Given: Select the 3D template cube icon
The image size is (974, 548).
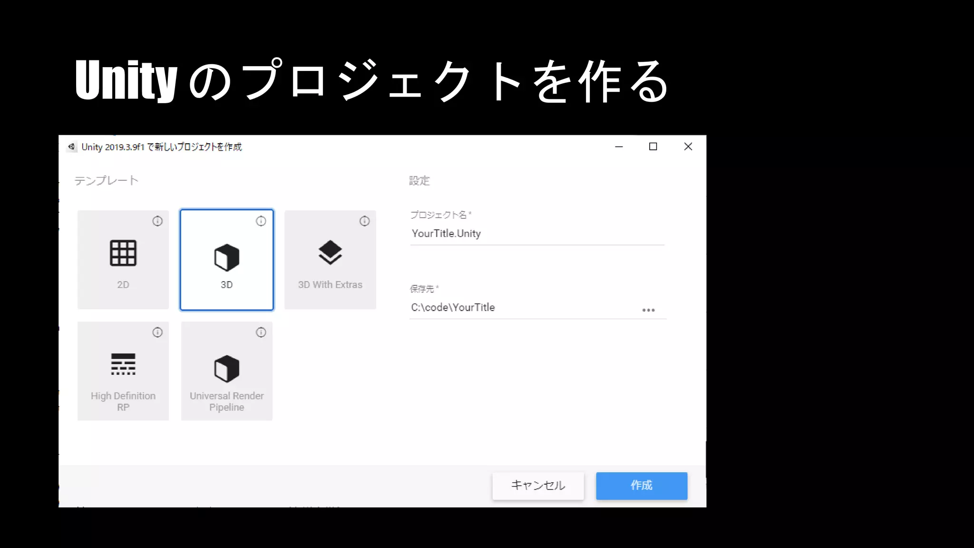Looking at the screenshot, I should click(226, 257).
